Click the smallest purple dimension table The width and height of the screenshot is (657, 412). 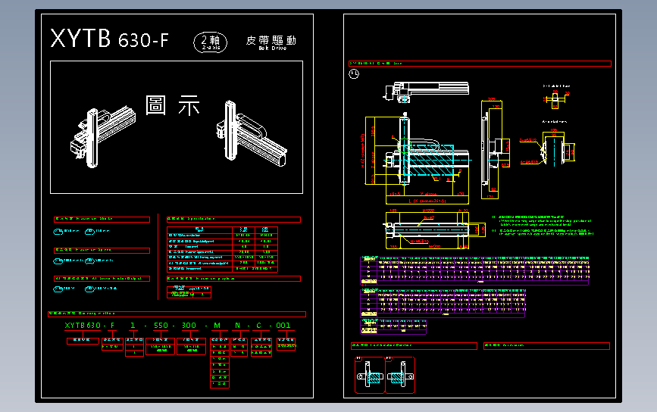coord(393,326)
